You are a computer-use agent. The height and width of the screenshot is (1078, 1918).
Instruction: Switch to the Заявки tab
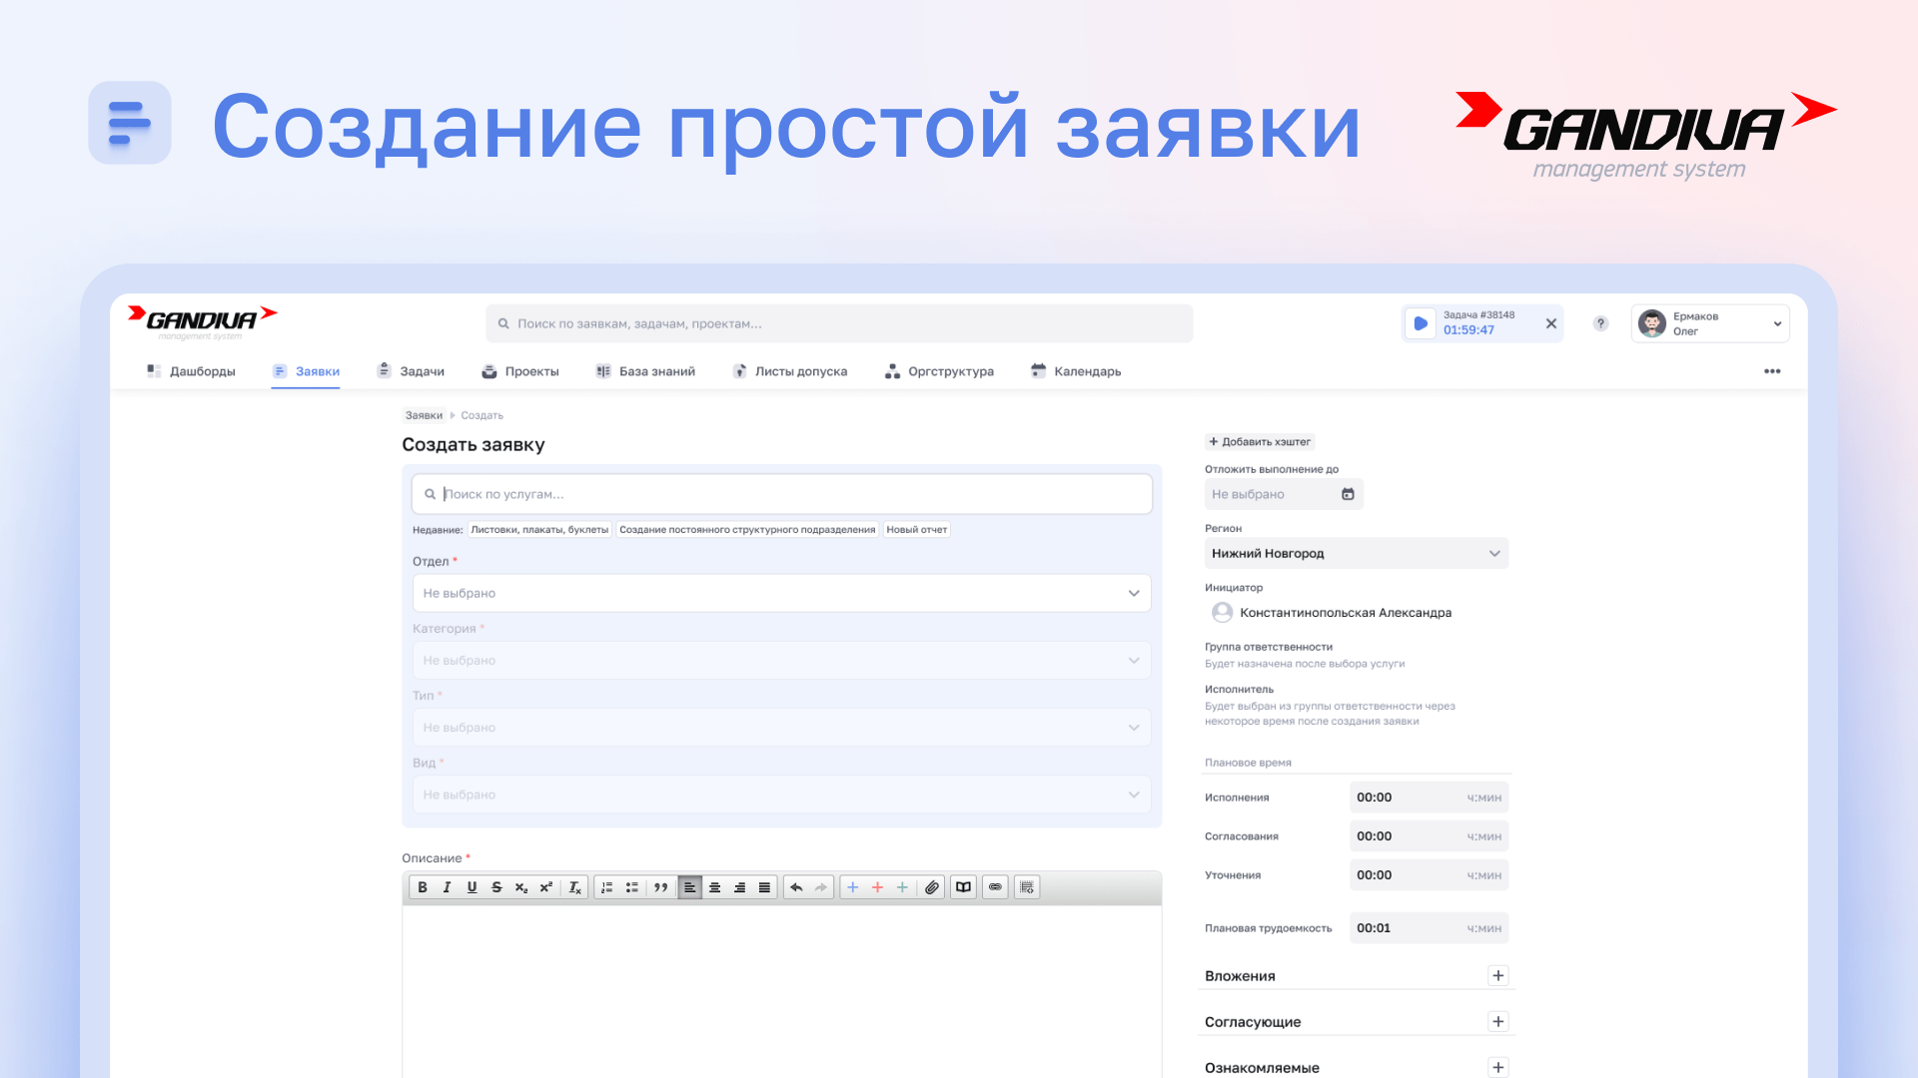(x=306, y=371)
